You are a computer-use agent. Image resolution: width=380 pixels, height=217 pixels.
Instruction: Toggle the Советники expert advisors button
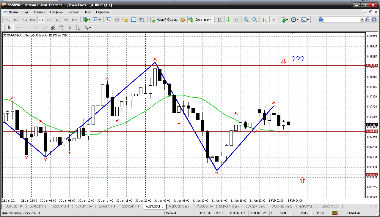(200, 20)
